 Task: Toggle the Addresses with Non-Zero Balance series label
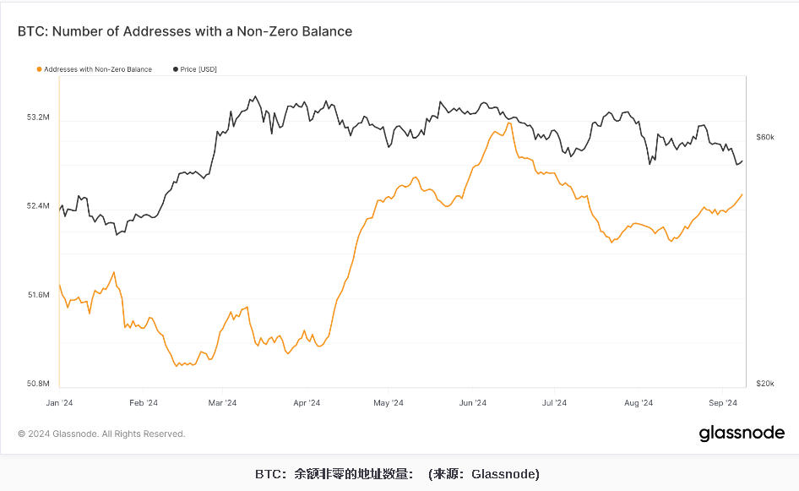click(x=97, y=69)
